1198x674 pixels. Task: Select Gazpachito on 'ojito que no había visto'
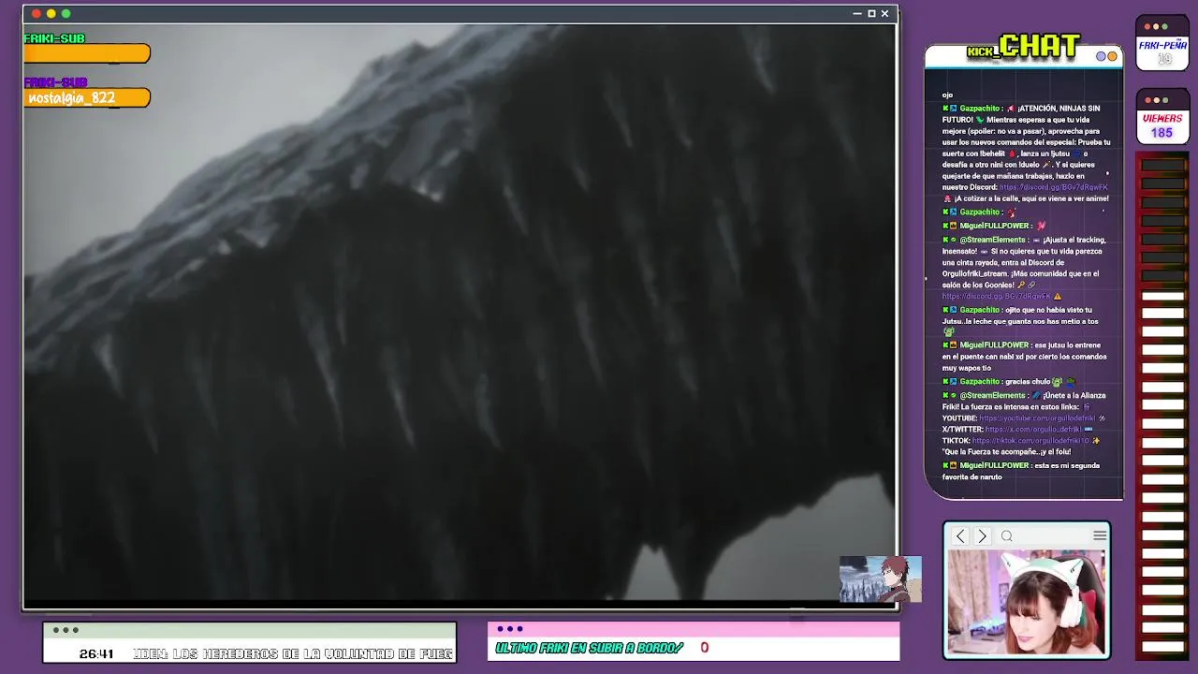979,310
